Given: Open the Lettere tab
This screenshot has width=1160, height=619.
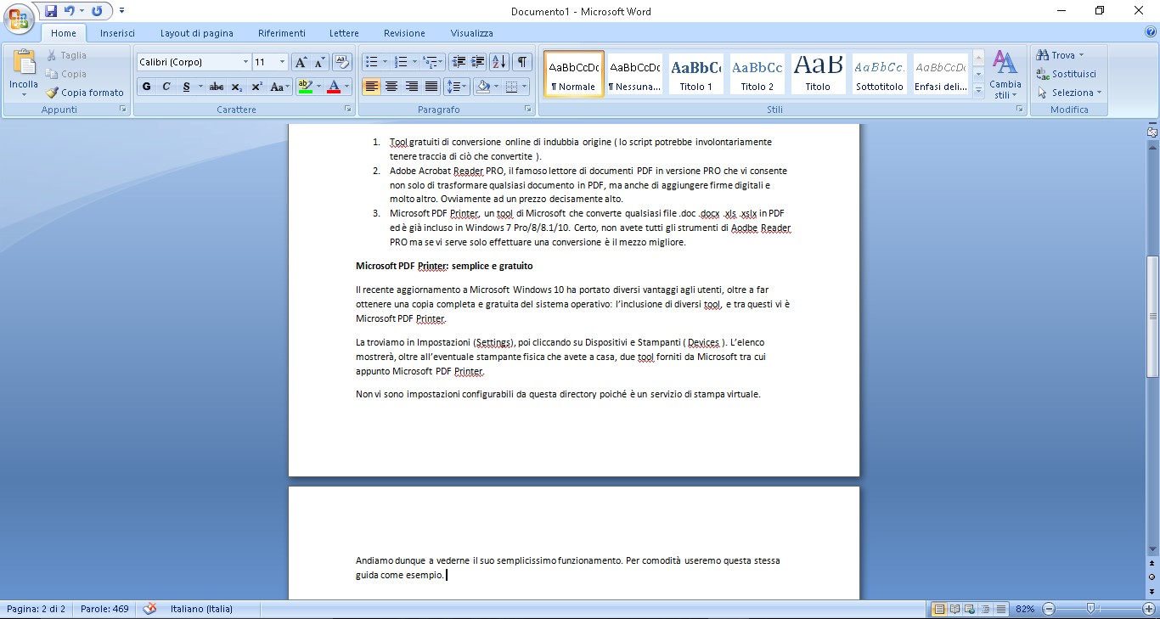Looking at the screenshot, I should coord(344,33).
